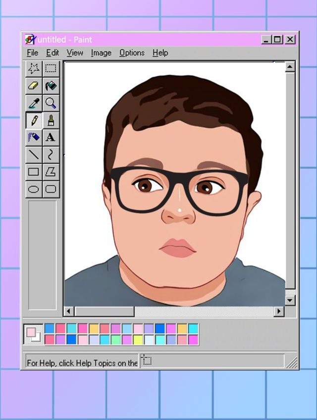Select the Polygon shape tool
The height and width of the screenshot is (420, 317).
51,172
